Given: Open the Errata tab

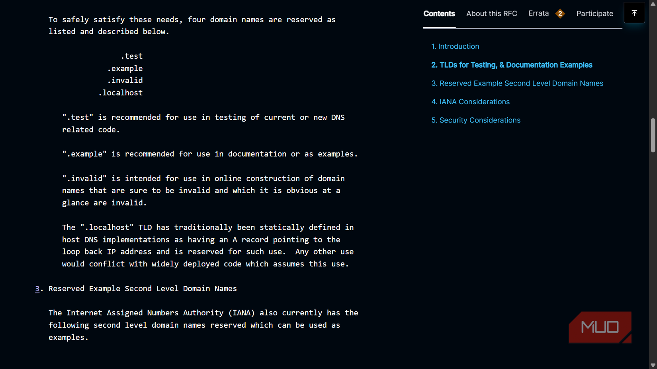Looking at the screenshot, I should [x=538, y=14].
